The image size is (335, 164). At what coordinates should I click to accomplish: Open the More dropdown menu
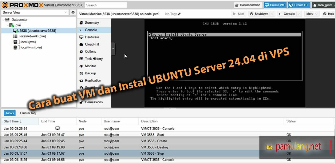pyautogui.click(x=312, y=14)
